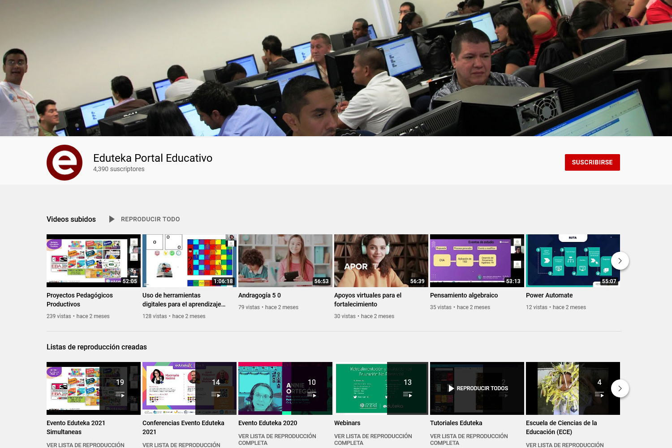672x448 pixels.
Task: Click the queue icon on Evento Eduteka 2020 playlist
Action: 312,394
